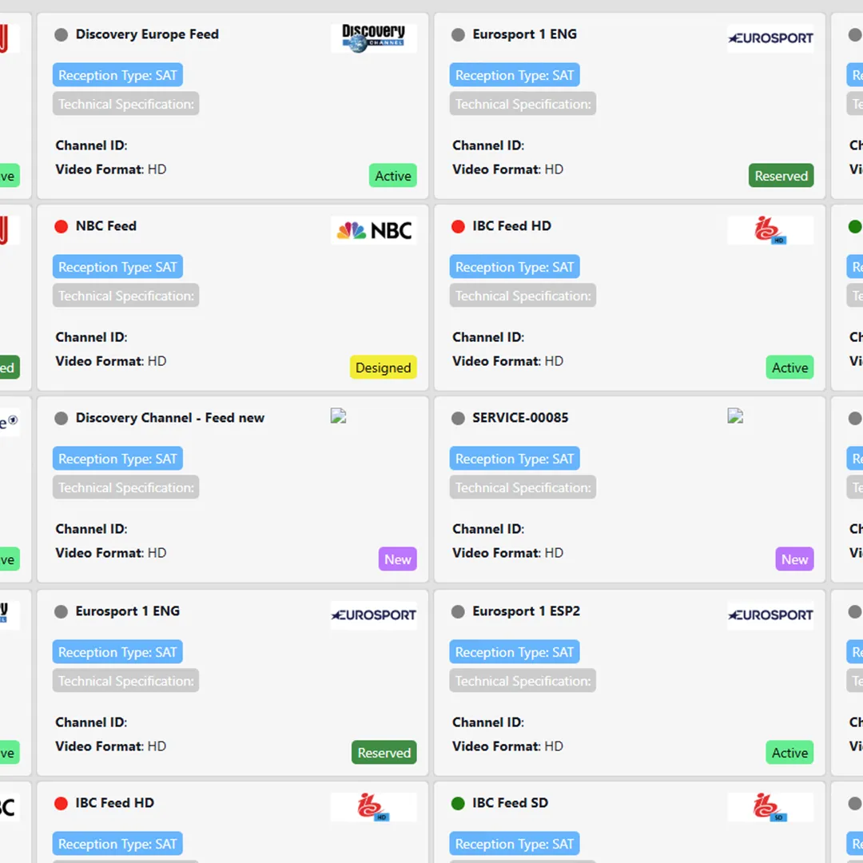Click Eurosport logo on Eurosport 1 ENG beside Discovery Europe Feed
The height and width of the screenshot is (863, 863).
click(x=770, y=38)
